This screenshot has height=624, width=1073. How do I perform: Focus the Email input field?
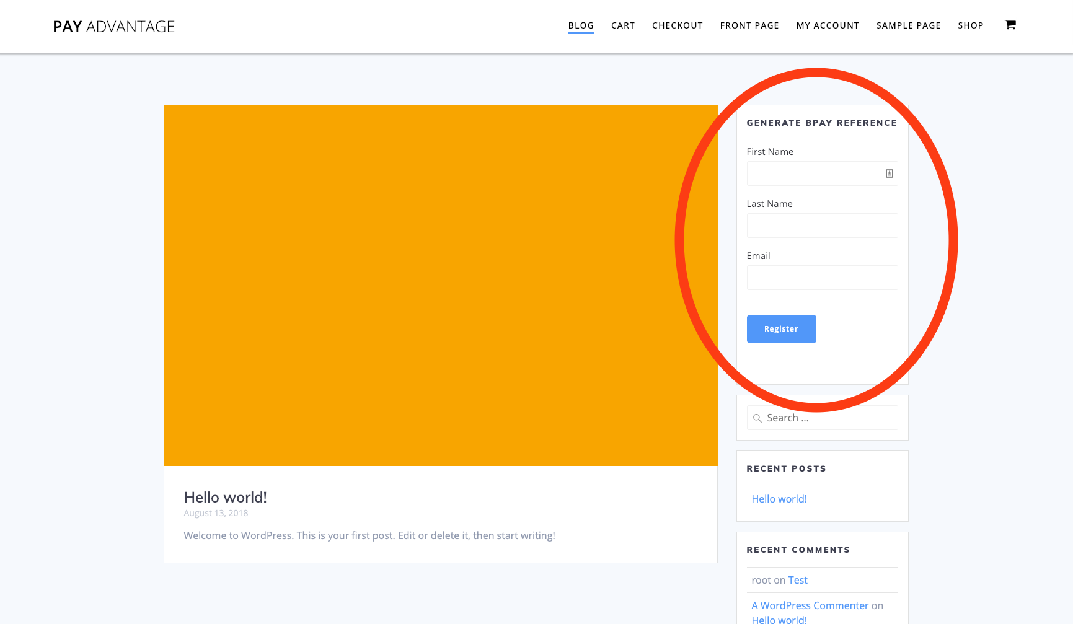822,278
